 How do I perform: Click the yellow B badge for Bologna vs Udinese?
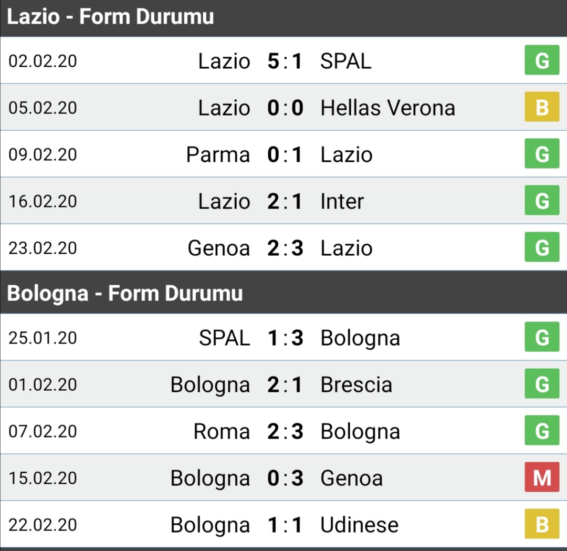[542, 524]
